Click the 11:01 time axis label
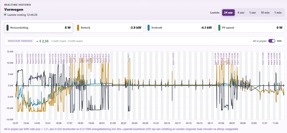Viewport: 287px width, 133px height. click(x=264, y=123)
